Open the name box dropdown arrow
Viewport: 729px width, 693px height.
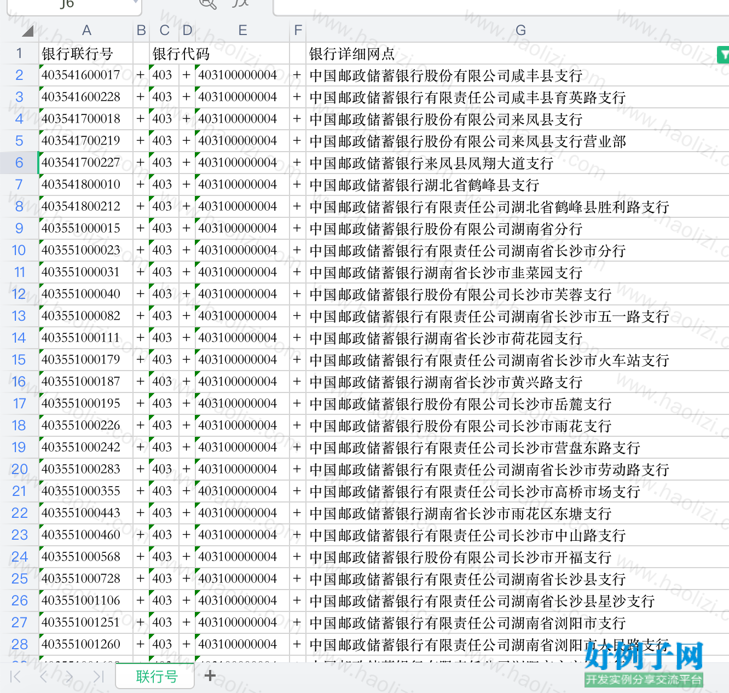point(136,3)
